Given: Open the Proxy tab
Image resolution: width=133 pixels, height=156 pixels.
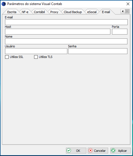Looking at the screenshot, I should tap(54, 12).
